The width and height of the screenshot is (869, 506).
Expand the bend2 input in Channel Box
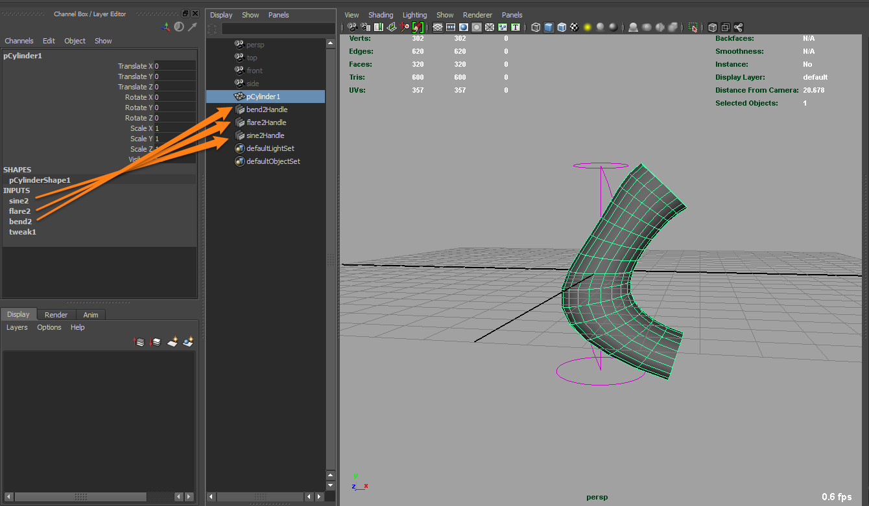tap(21, 221)
